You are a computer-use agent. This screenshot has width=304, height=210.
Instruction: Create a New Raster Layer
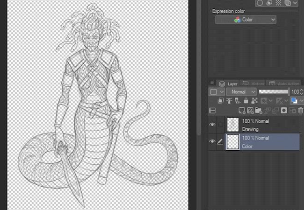(x=242, y=111)
